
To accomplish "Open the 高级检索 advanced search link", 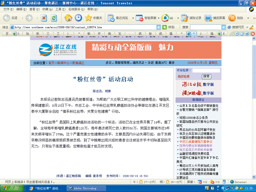I will [x=183, y=76].
